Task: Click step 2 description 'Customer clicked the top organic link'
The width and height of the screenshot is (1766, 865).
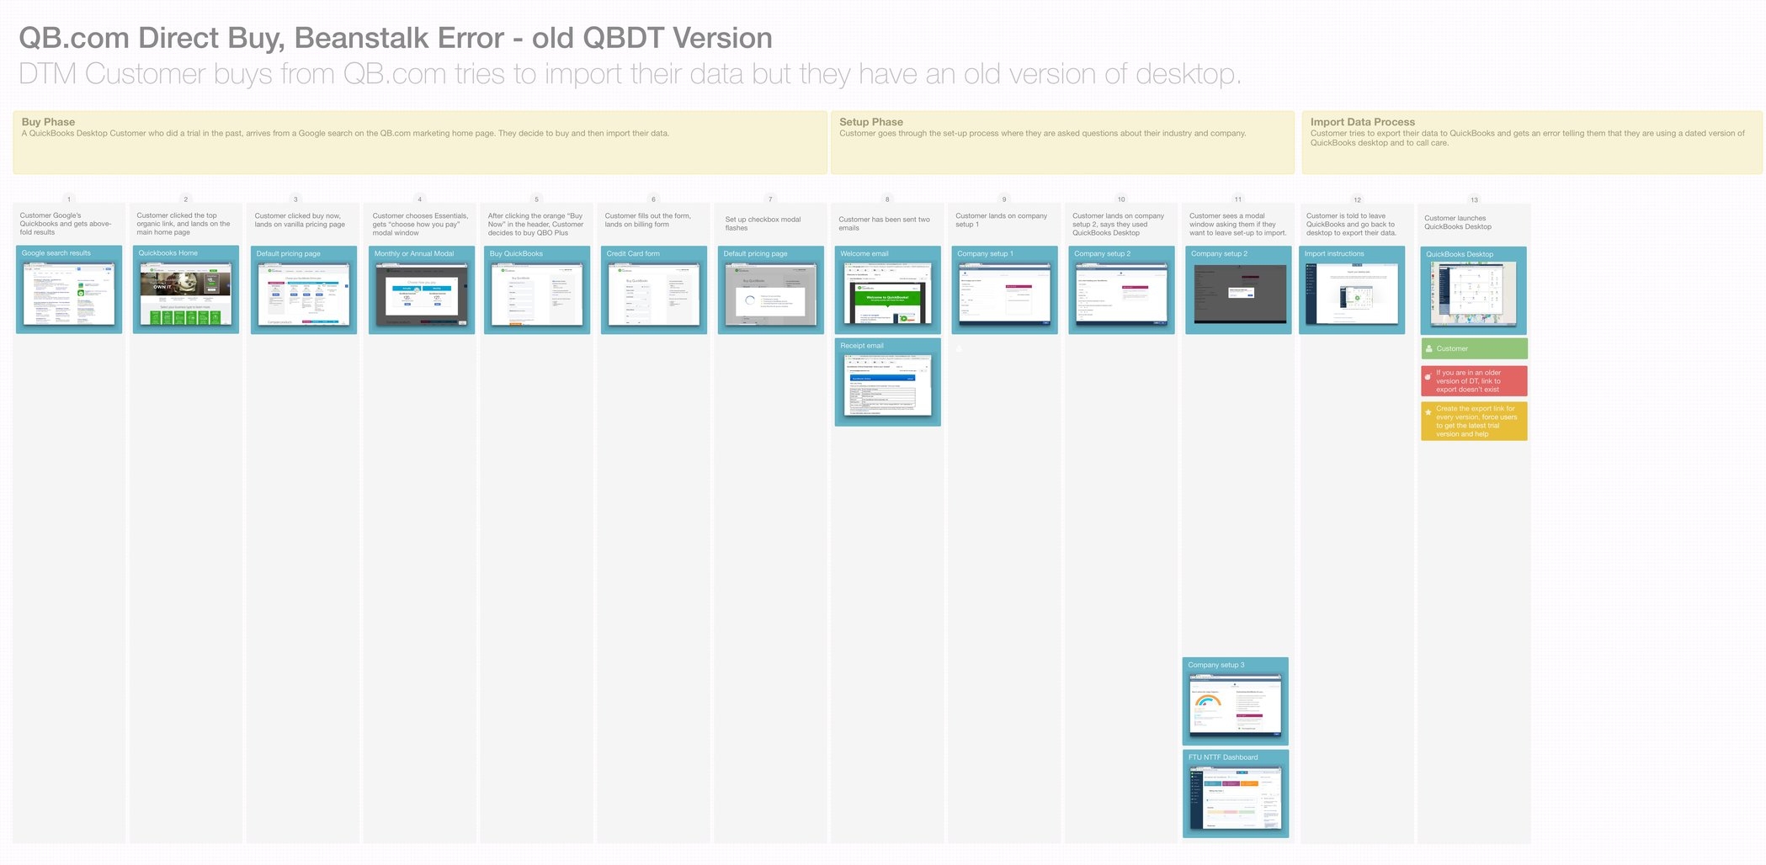Action: click(x=184, y=224)
